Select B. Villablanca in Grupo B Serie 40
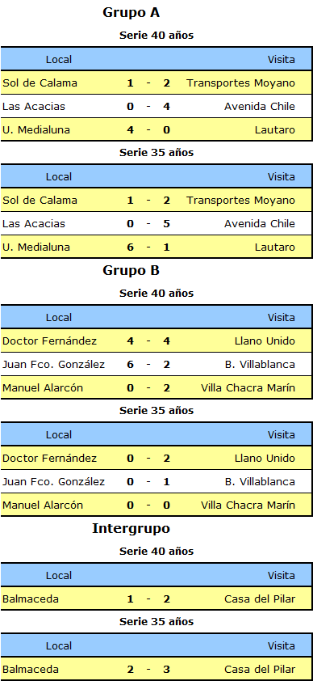 point(261,365)
